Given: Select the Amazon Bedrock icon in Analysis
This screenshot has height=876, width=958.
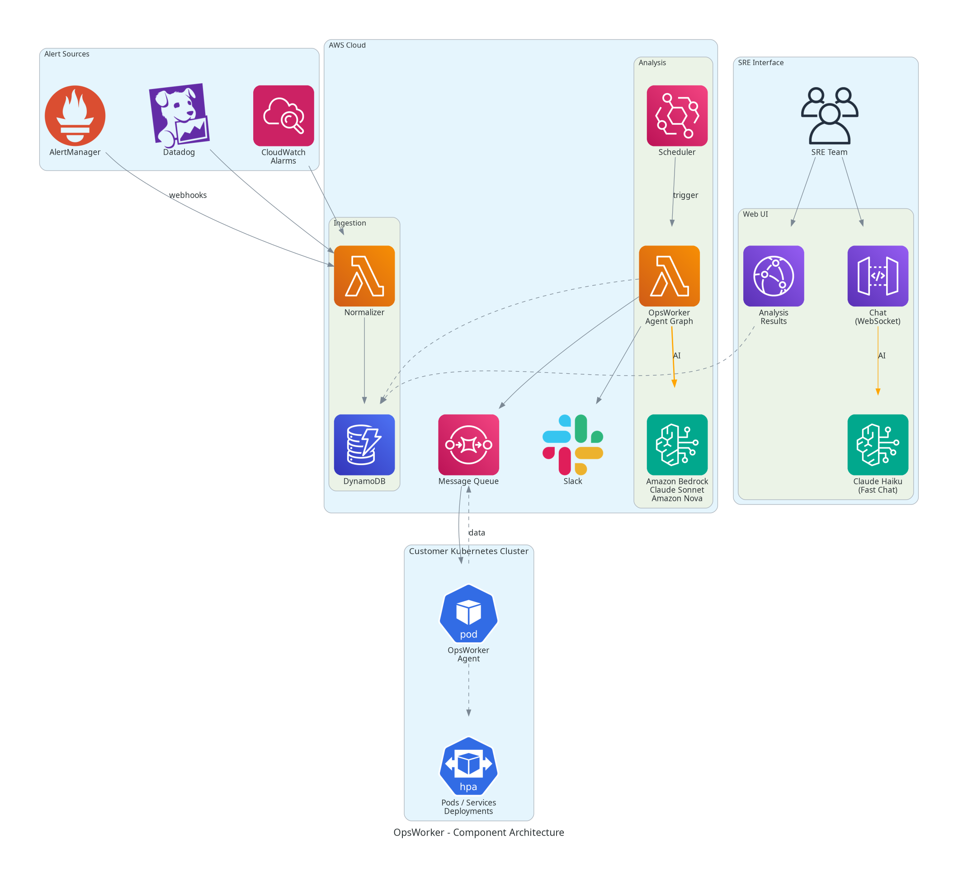Looking at the screenshot, I should [677, 445].
